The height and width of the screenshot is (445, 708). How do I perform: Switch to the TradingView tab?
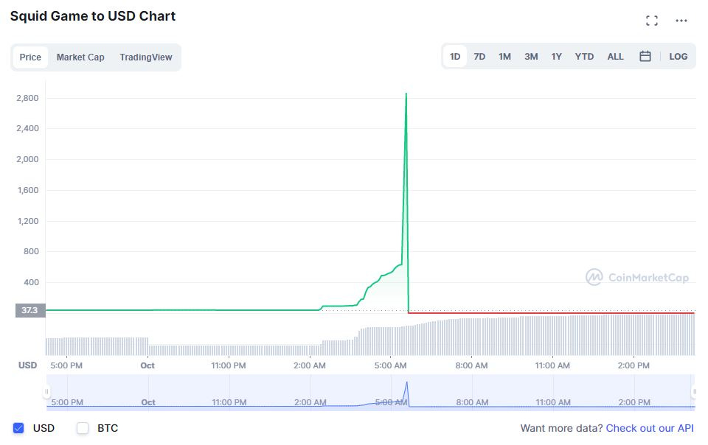(x=146, y=57)
